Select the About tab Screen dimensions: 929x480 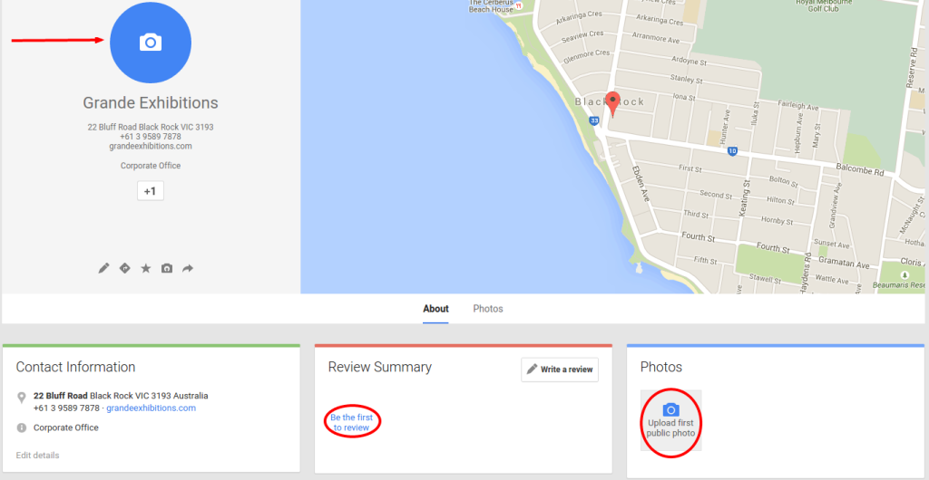click(x=435, y=309)
